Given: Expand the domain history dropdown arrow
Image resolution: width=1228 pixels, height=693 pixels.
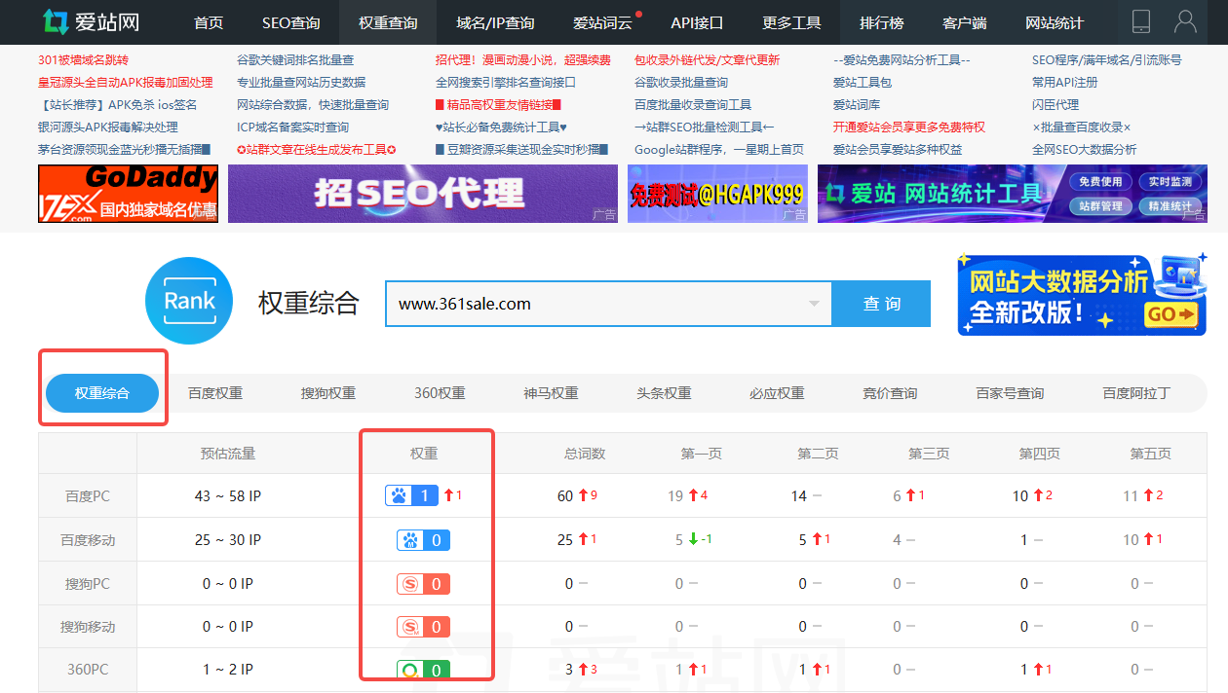Looking at the screenshot, I should (x=814, y=304).
